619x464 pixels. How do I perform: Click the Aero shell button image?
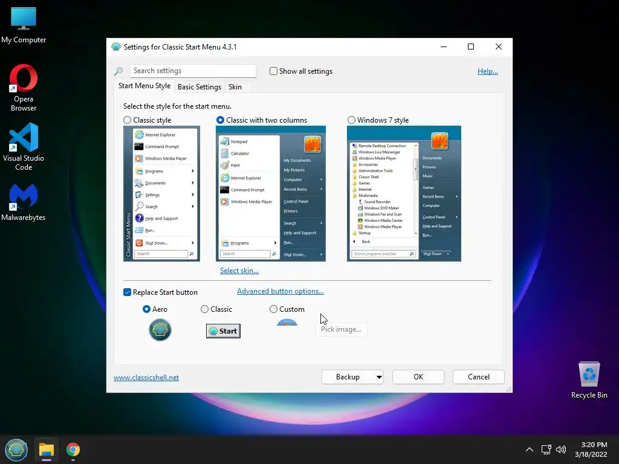coord(160,330)
